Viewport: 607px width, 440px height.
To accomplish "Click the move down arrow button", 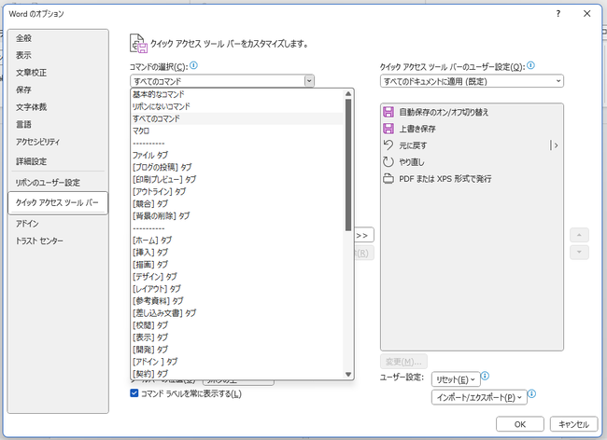I will 579,253.
